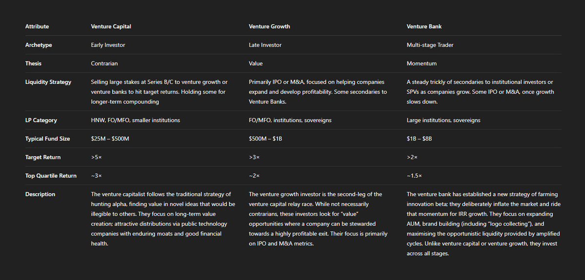The height and width of the screenshot is (280, 585).
Task: Click the Target Return row label
Action: tap(43, 157)
